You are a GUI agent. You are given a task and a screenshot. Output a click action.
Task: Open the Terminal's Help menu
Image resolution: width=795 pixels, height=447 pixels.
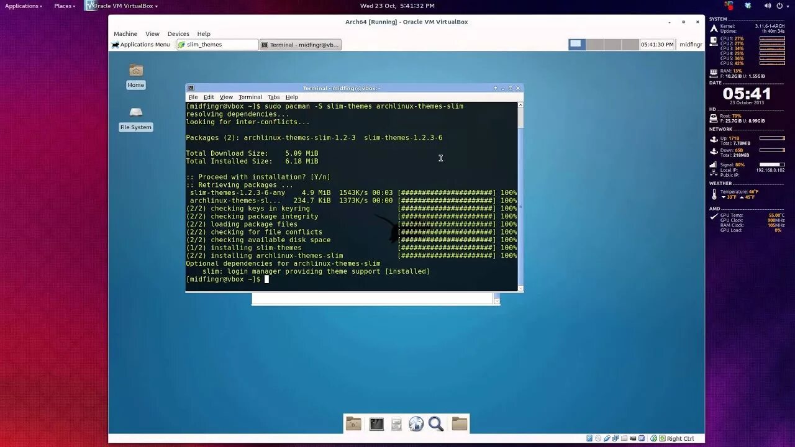[292, 97]
